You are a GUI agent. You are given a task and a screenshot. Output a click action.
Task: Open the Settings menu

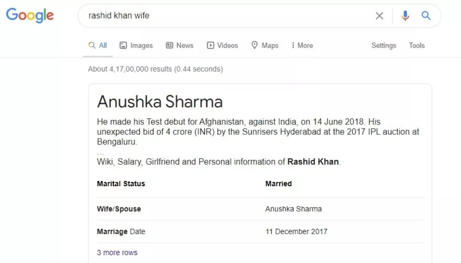pos(383,45)
